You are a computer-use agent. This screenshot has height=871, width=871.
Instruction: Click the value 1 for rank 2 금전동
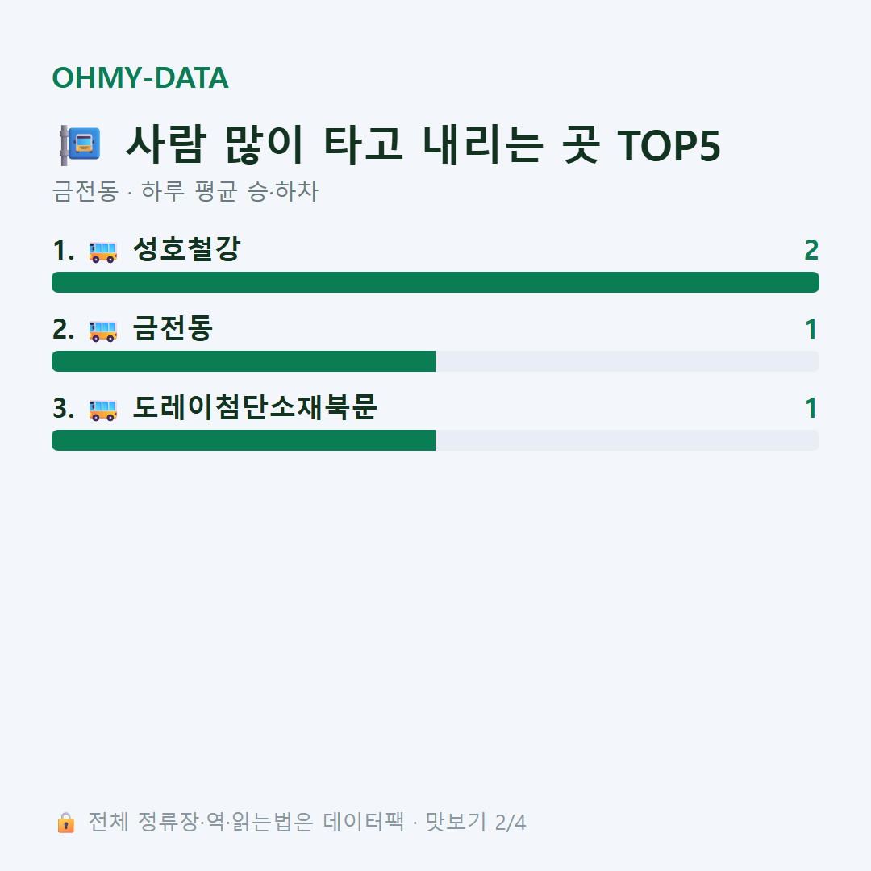[x=811, y=329]
